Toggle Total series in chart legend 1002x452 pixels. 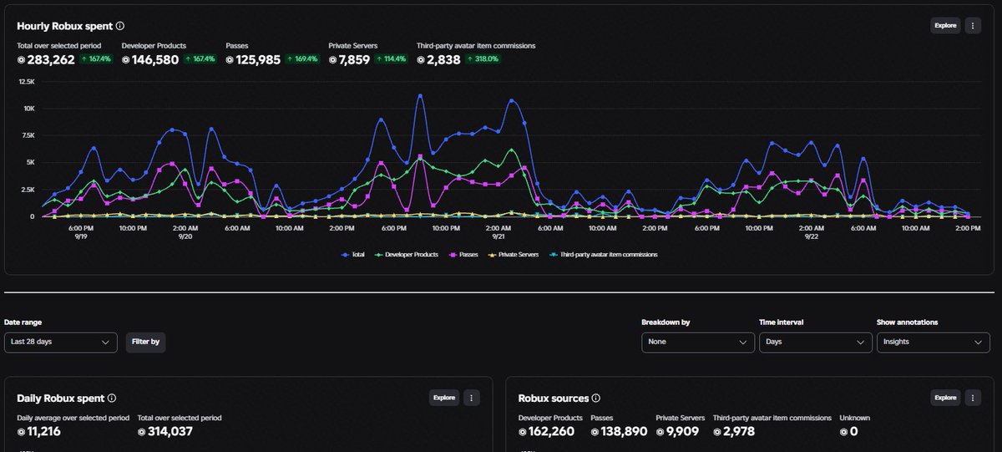(354, 254)
